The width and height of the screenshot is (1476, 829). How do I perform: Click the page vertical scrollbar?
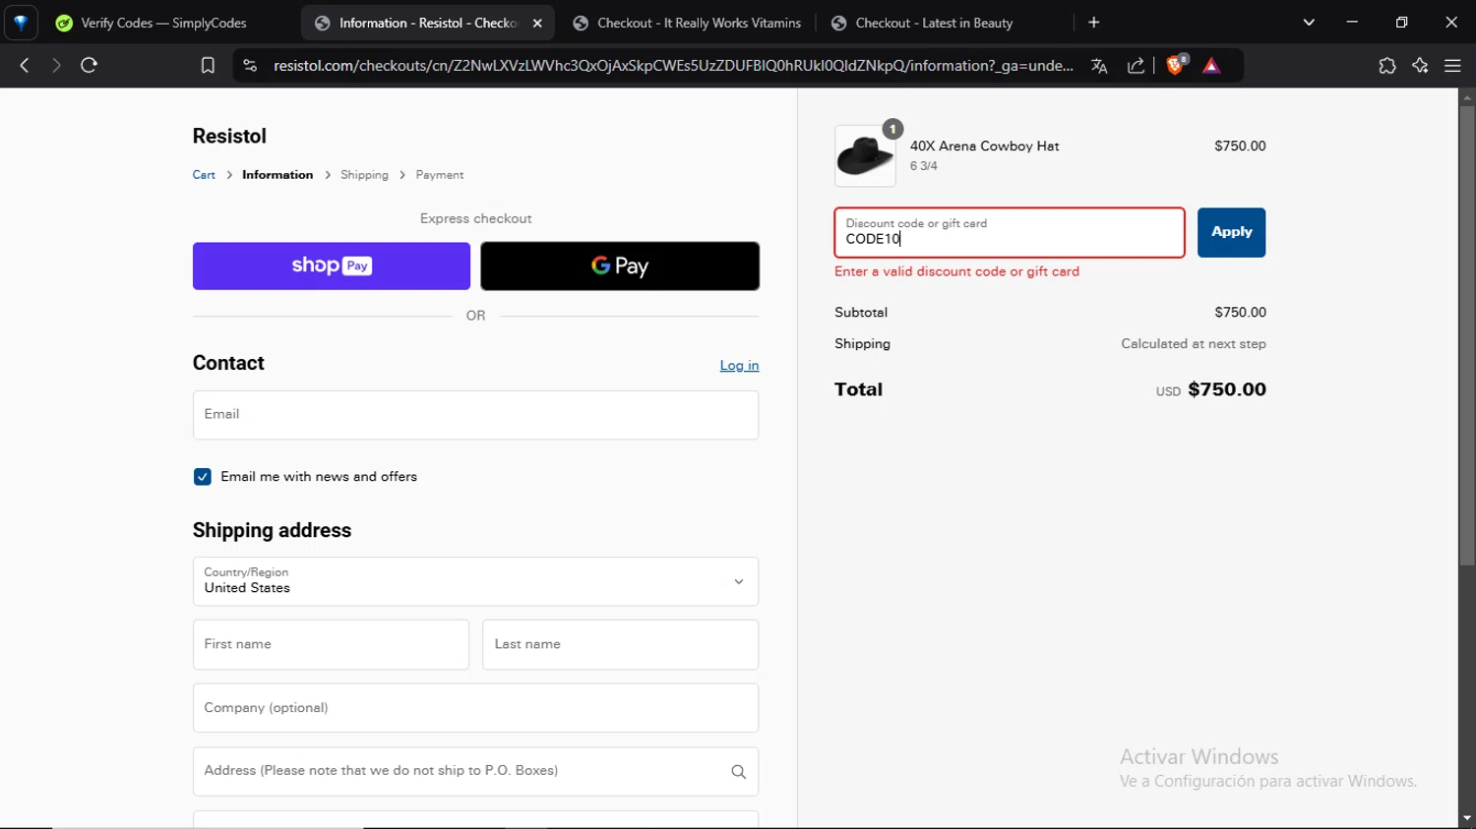[x=1467, y=334]
